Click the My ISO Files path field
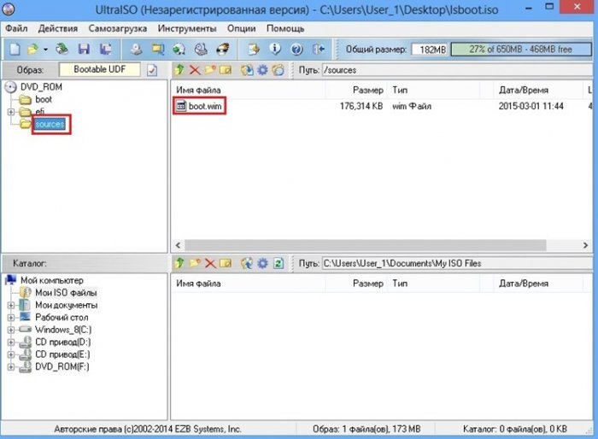The image size is (598, 439). [x=457, y=263]
